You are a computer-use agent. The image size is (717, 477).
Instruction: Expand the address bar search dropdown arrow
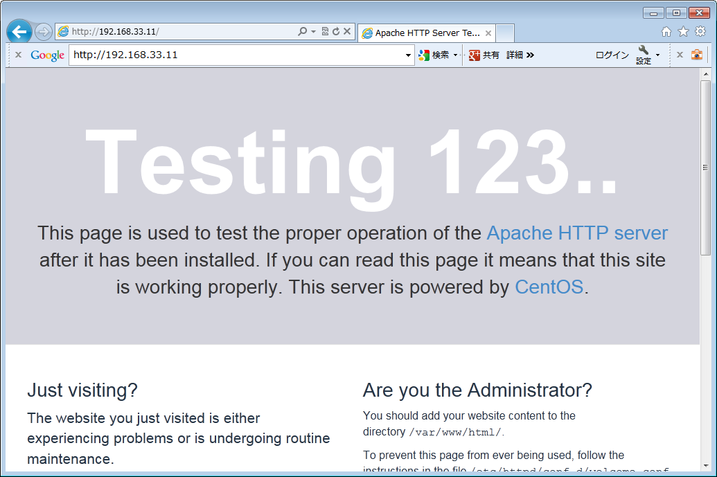[313, 32]
